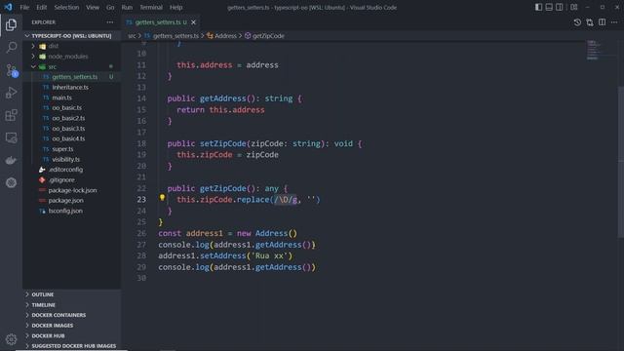The height and width of the screenshot is (351, 624).
Task: Open tsconfig.json file
Action: 71,211
